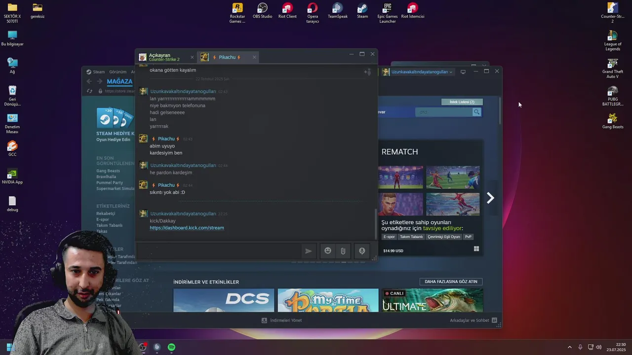Switch to the Pikachu chat tab
Image resolution: width=632 pixels, height=355 pixels.
point(227,57)
